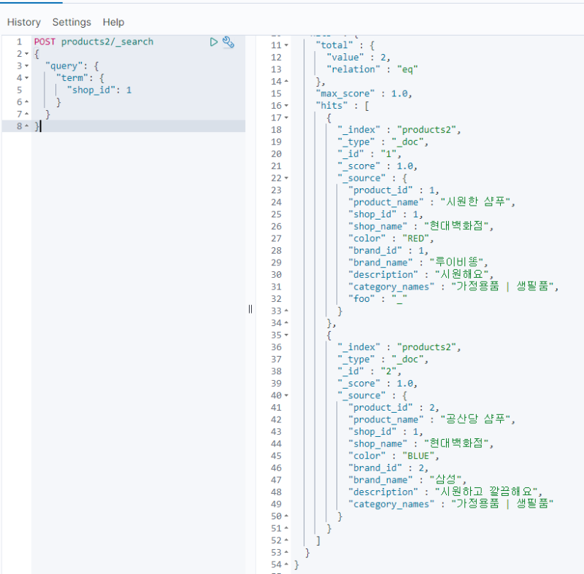Collapse request body fold arrow at line 2
Viewport: 584px width, 574px height.
pyautogui.click(x=27, y=54)
